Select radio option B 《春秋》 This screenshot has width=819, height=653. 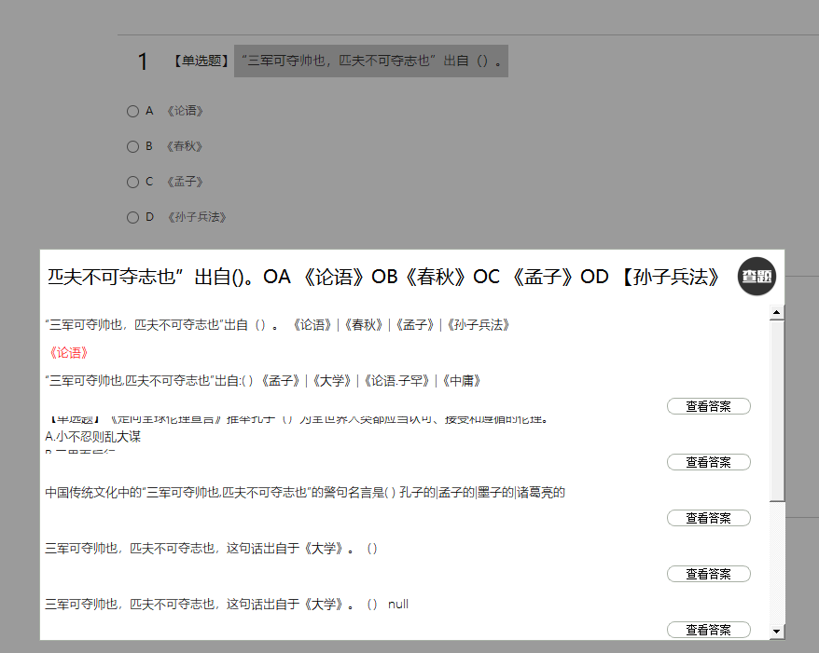[132, 146]
